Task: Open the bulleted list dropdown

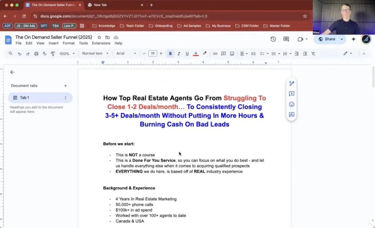Action: 275,53
